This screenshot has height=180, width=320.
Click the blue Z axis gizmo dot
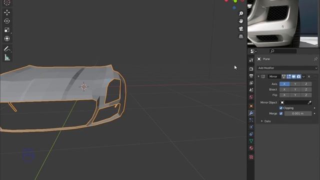[234, 8]
